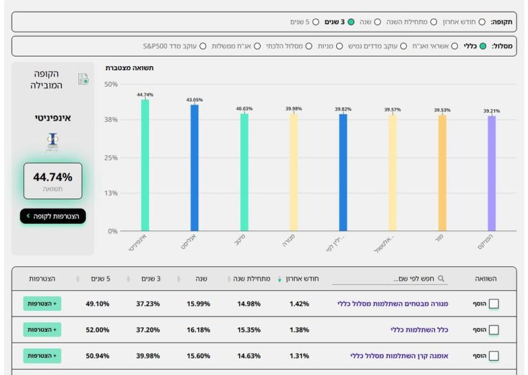Click the 'השוואה' column header
The image size is (528, 375).
click(x=485, y=279)
